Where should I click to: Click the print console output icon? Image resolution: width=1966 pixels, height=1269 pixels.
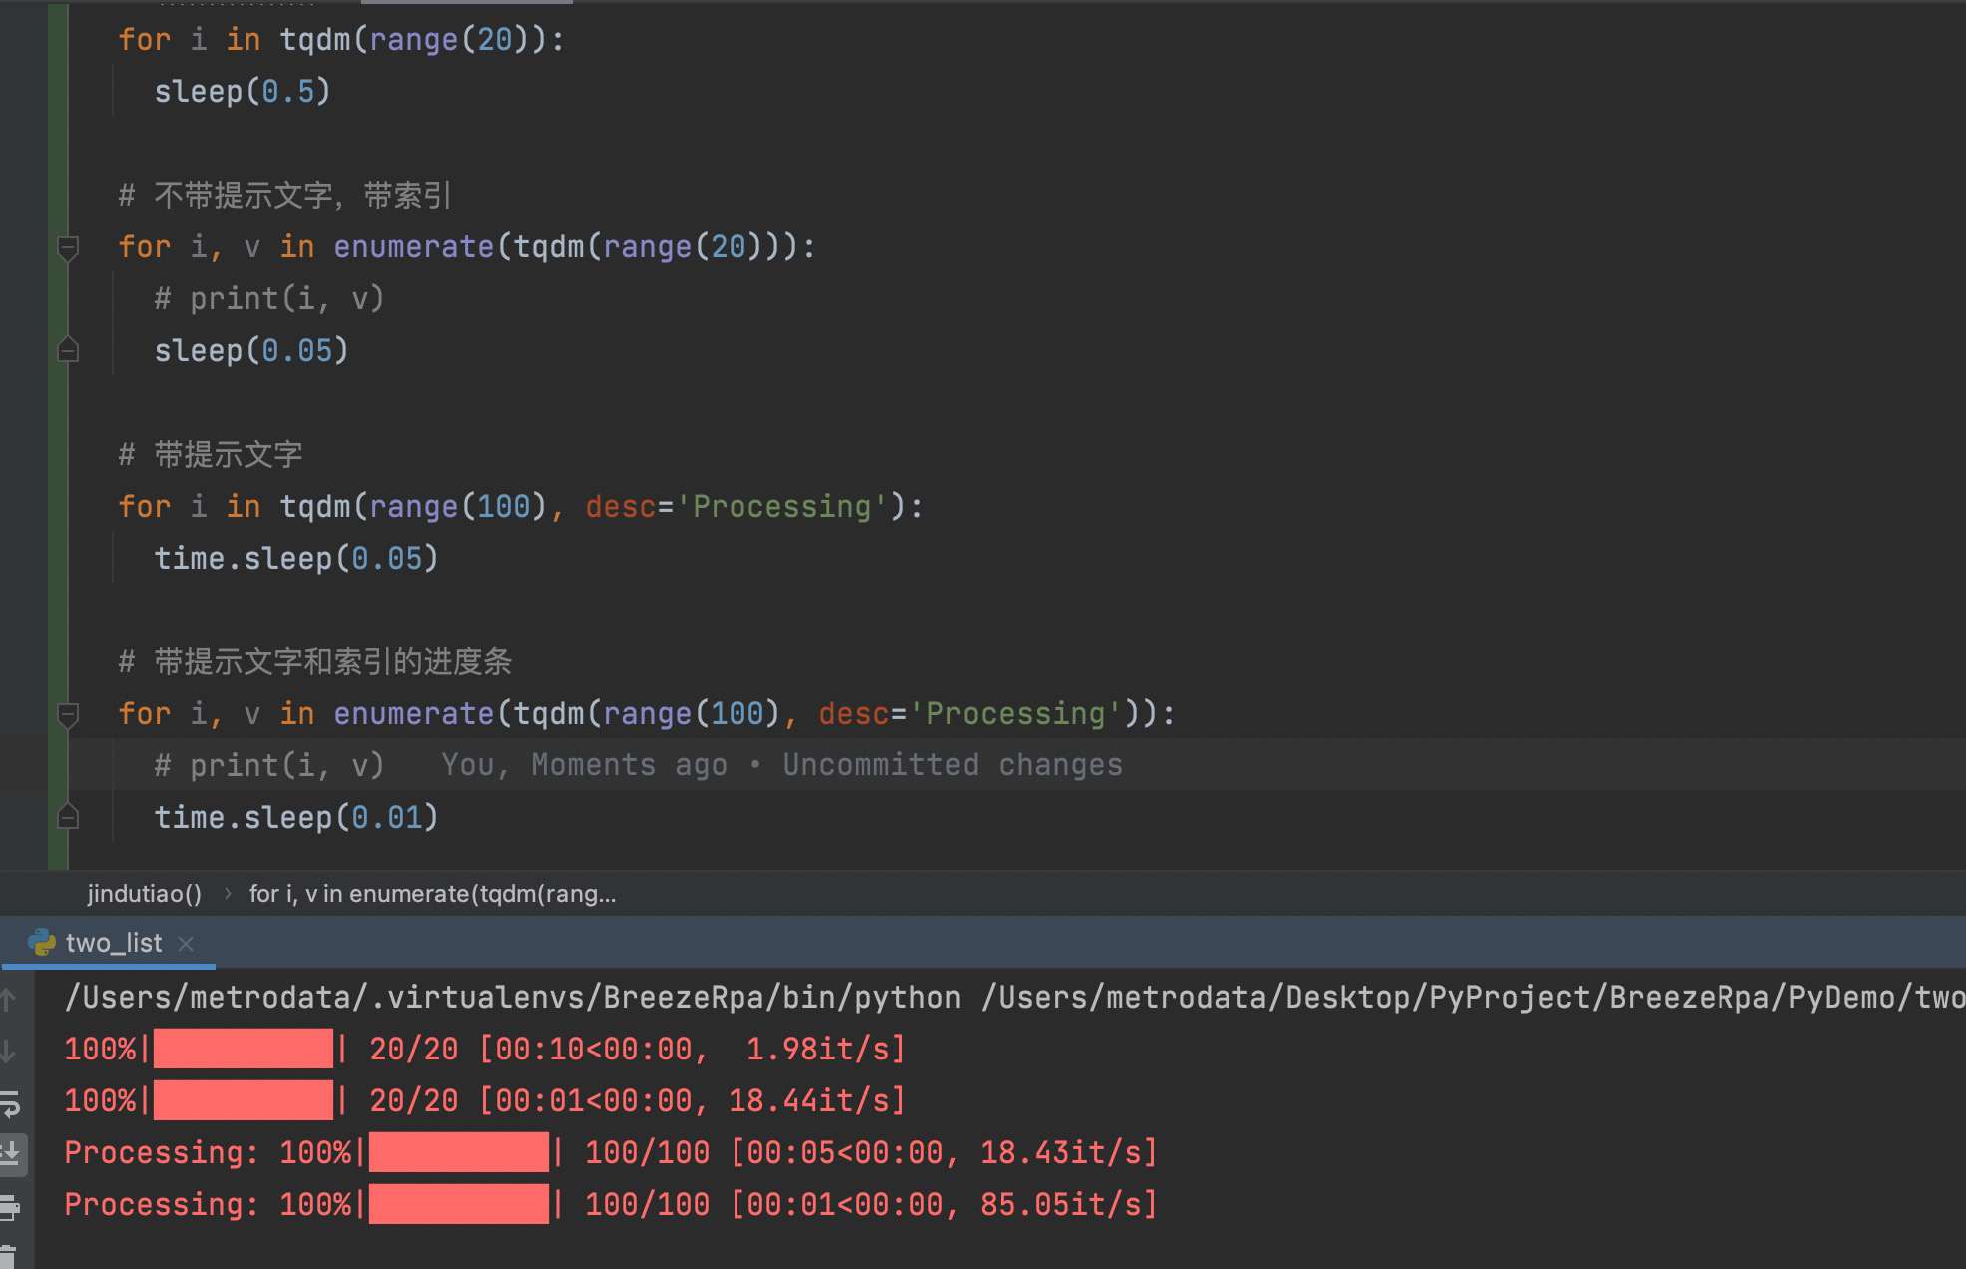pyautogui.click(x=9, y=1207)
